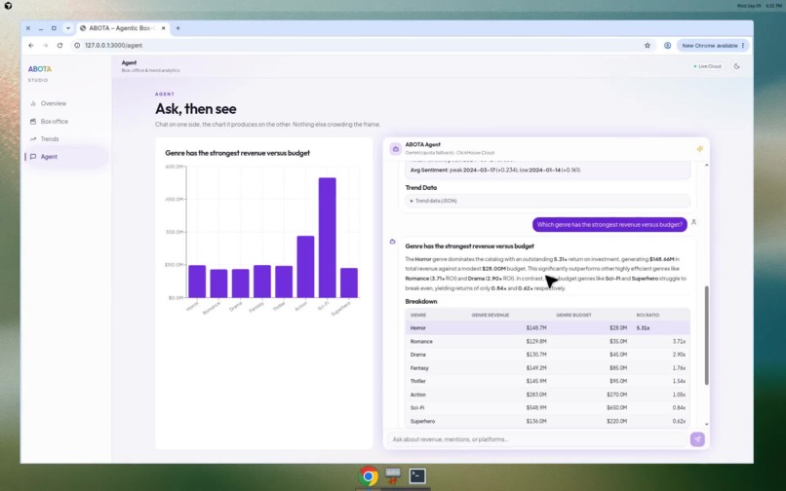Screen dimensions: 786x491
Task: Click the top-left system menu icon
Action: [x=8, y=6]
